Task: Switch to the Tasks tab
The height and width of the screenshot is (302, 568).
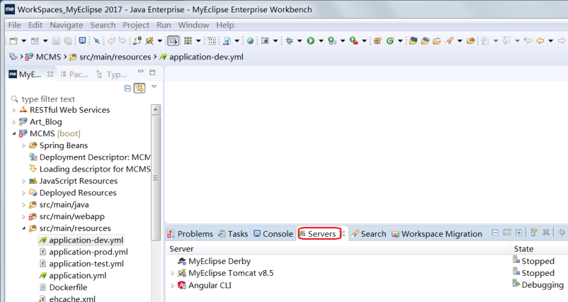Action: click(233, 234)
